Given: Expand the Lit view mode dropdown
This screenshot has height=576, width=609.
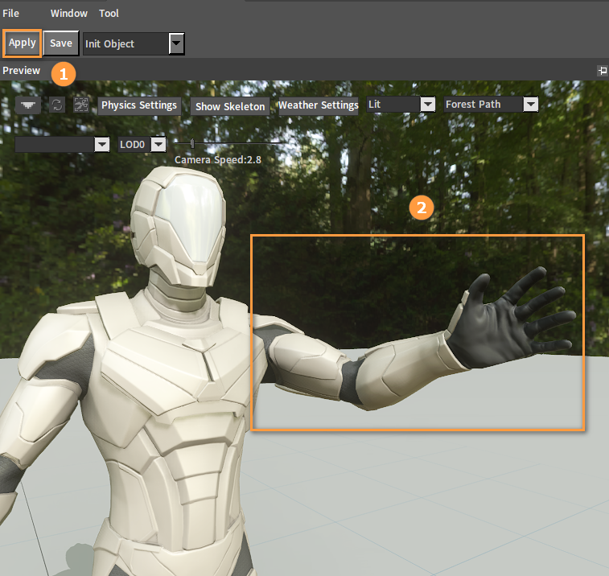Looking at the screenshot, I should point(428,104).
